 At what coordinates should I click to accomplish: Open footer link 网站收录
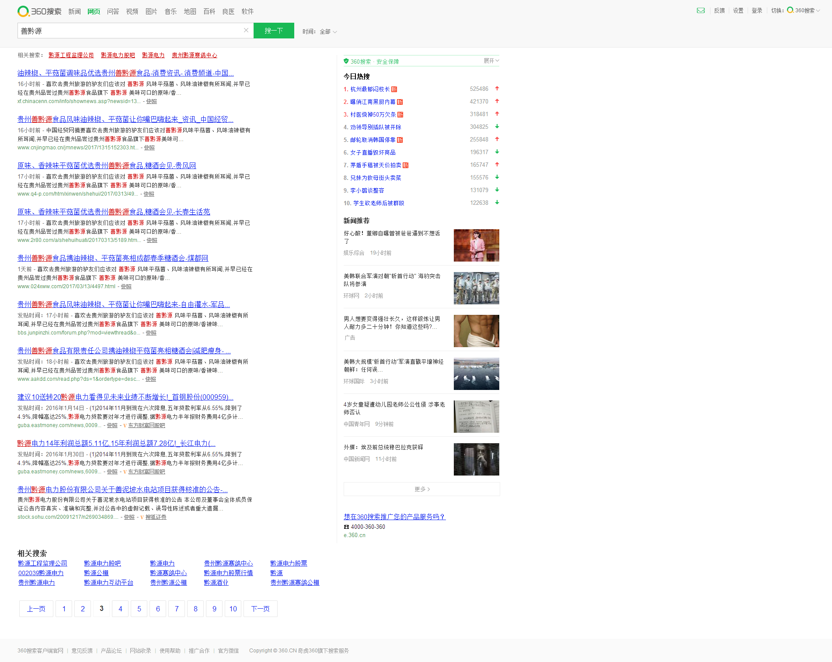point(140,651)
